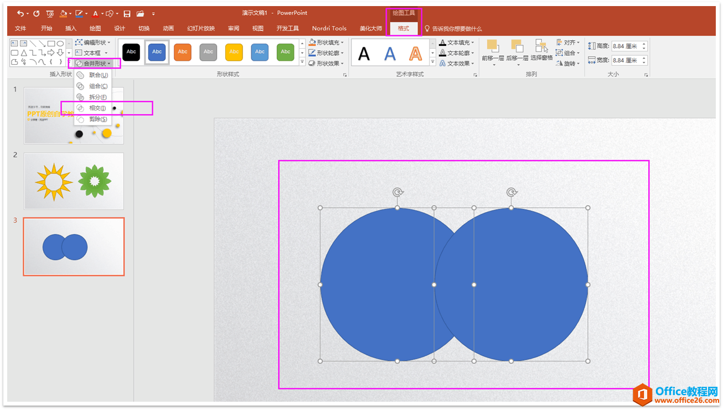Open Size (大小) group dialog launcher
Image resolution: width=723 pixels, height=410 pixels.
646,75
